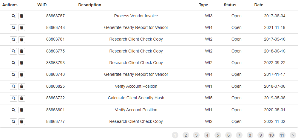Go to page 2 of the results
The image size is (301, 139).
pyautogui.click(x=186, y=135)
